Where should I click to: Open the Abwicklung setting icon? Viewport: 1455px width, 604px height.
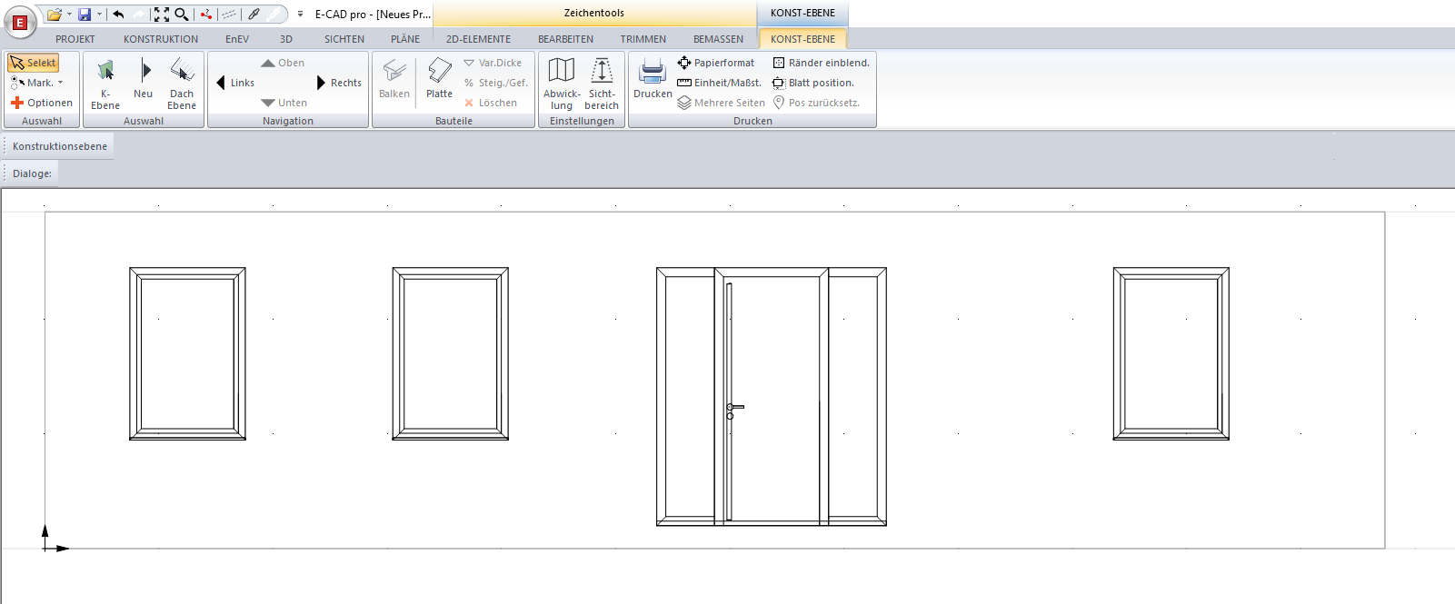pos(562,84)
